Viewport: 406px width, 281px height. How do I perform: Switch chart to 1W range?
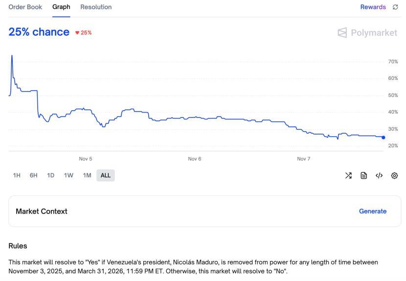[x=68, y=175]
